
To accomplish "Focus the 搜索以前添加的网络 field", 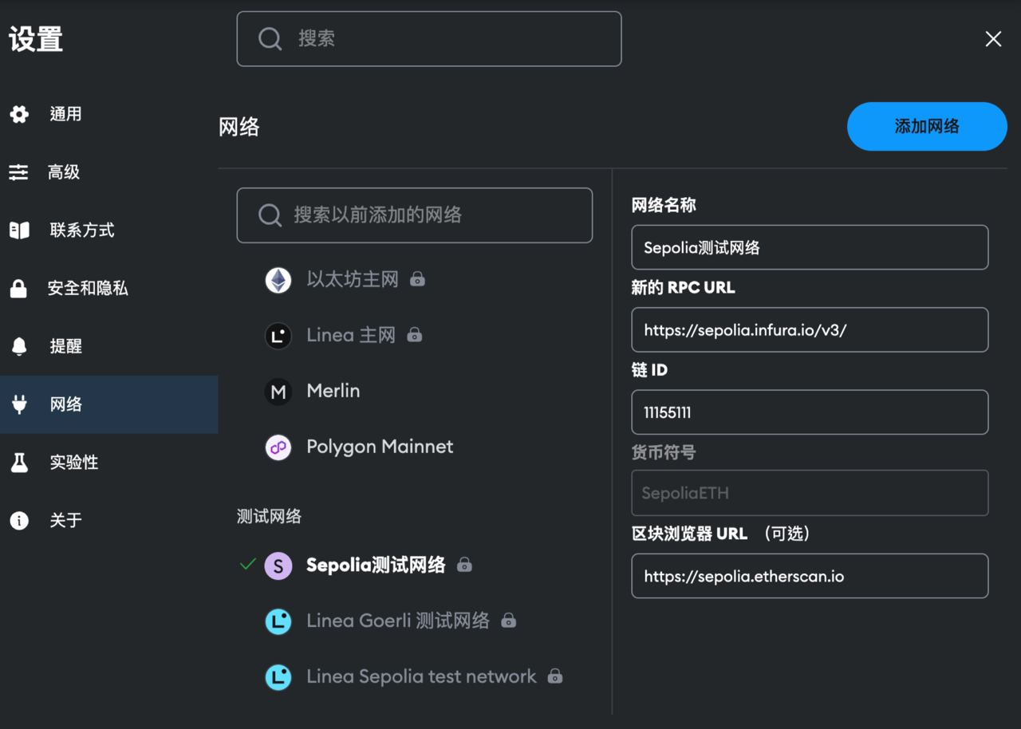I will (415, 215).
